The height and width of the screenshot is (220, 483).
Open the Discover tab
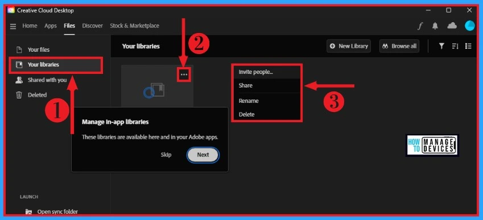tap(92, 26)
